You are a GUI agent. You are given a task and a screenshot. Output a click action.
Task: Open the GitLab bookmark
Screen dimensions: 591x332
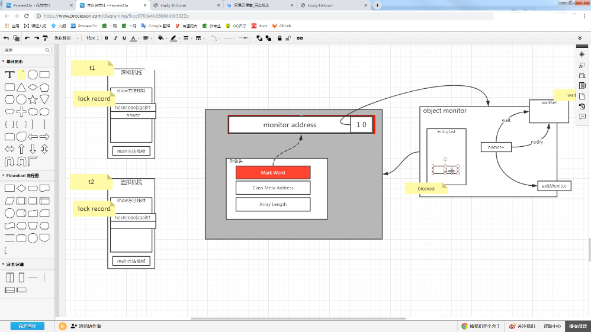281,26
